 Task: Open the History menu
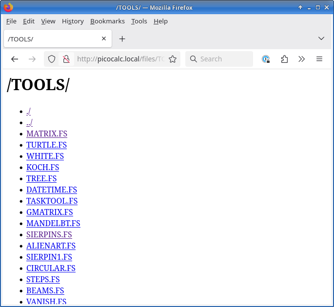click(73, 21)
